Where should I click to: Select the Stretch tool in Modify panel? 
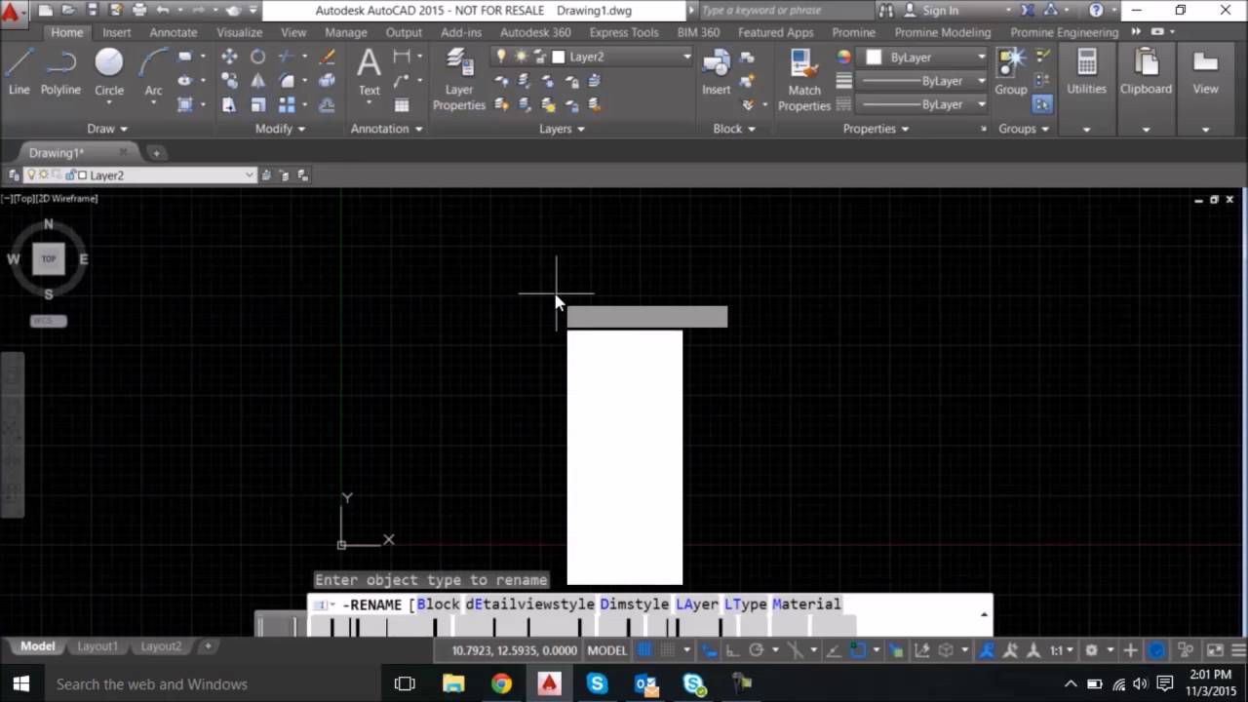coord(229,105)
